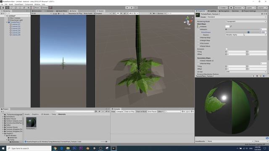Open the Assets menu
The width and height of the screenshot is (269, 151).
point(11,4)
